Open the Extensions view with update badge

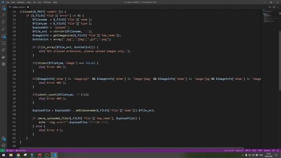pyautogui.click(x=4, y=36)
